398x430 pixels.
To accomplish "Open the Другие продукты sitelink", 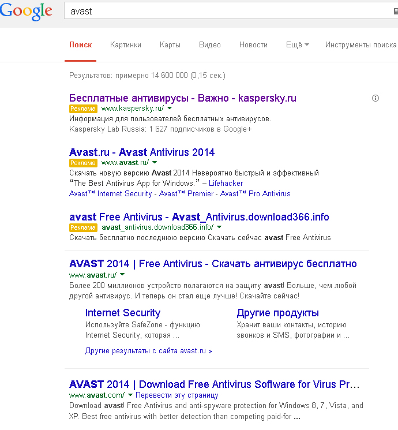I will click(x=277, y=313).
